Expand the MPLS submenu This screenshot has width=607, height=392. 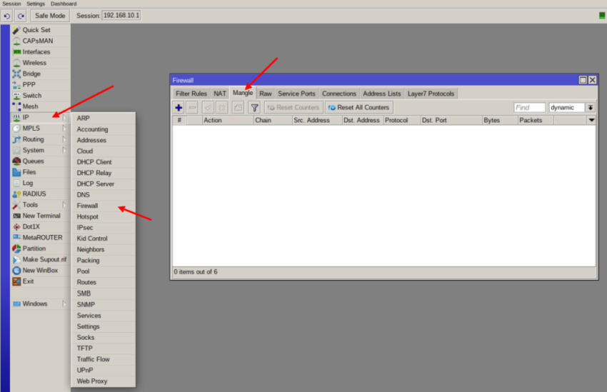point(40,128)
